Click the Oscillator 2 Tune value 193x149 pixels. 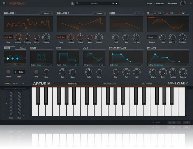(x=61, y=37)
